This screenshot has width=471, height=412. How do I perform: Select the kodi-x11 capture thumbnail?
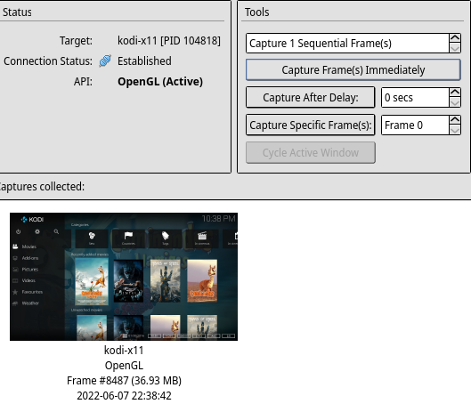tap(124, 277)
